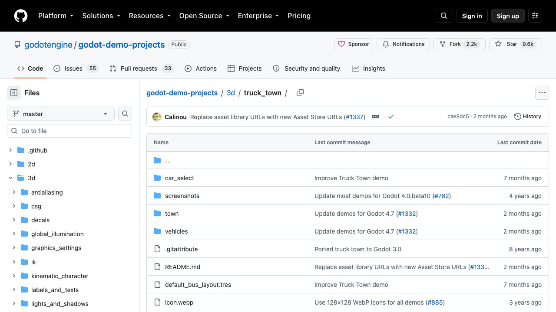Go to the Pricing page
556x312 pixels.
click(x=299, y=16)
